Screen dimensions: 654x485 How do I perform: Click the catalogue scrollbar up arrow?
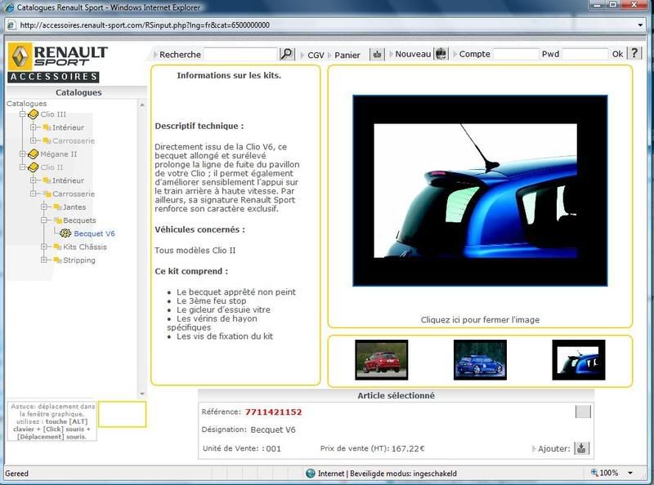pyautogui.click(x=142, y=105)
